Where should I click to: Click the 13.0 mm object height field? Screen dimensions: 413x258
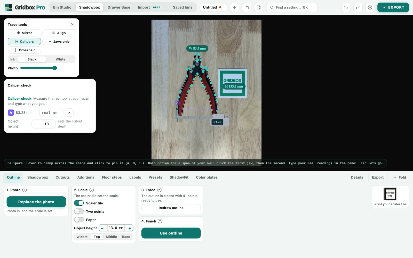click(x=116, y=228)
